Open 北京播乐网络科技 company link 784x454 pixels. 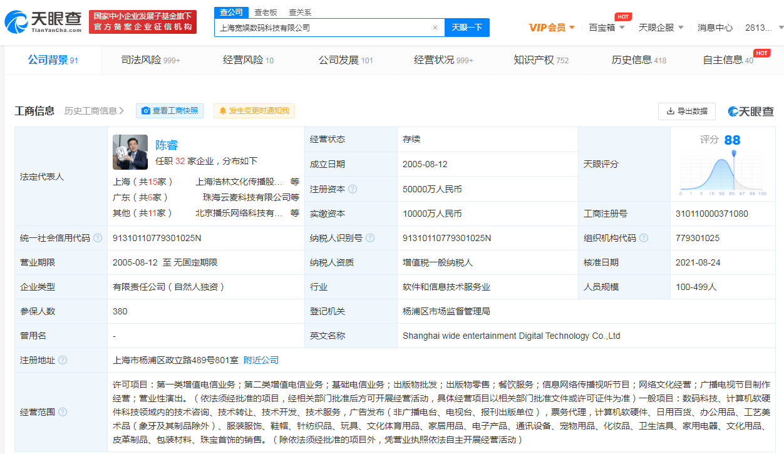[x=239, y=213]
